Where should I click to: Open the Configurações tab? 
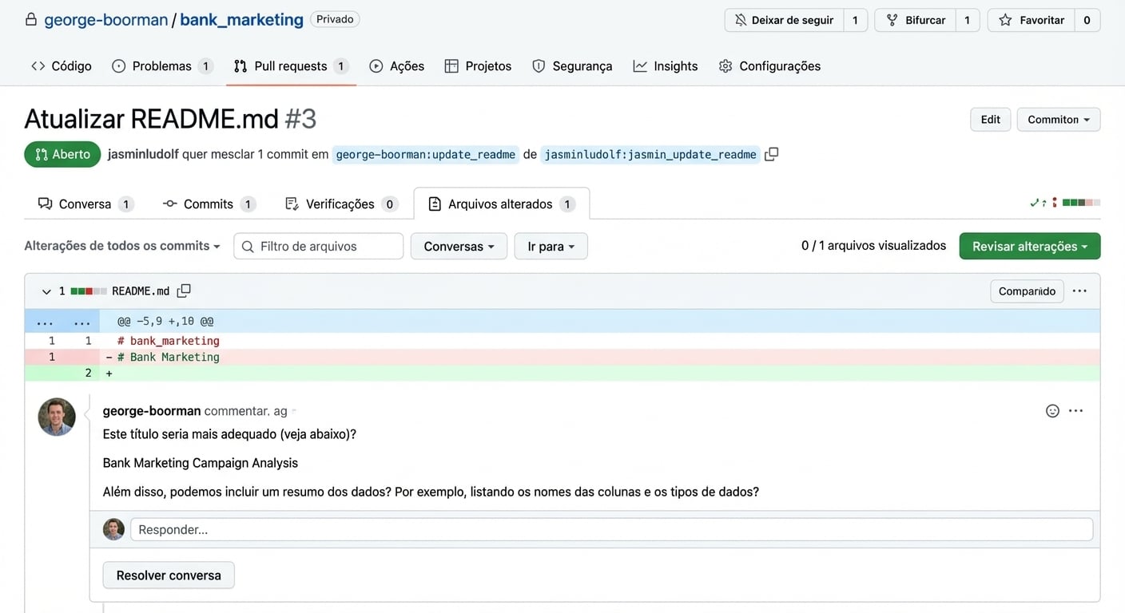coord(769,66)
